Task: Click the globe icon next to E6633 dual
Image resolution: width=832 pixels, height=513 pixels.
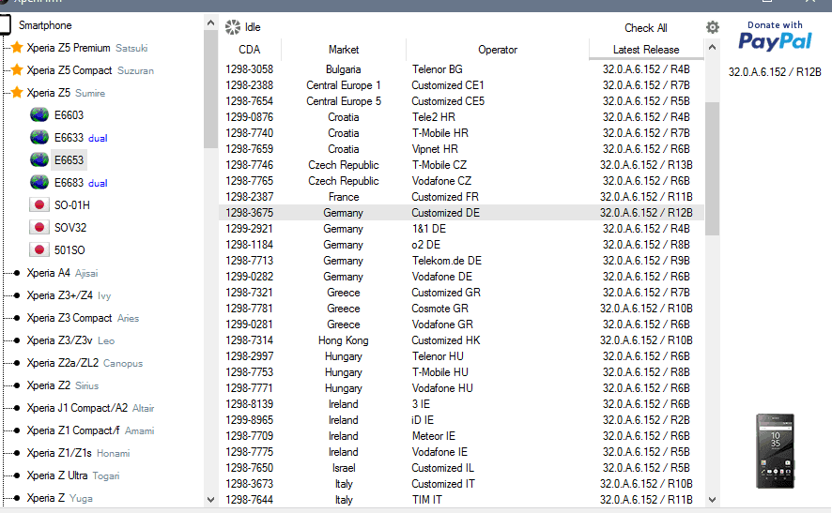Action: [x=39, y=138]
